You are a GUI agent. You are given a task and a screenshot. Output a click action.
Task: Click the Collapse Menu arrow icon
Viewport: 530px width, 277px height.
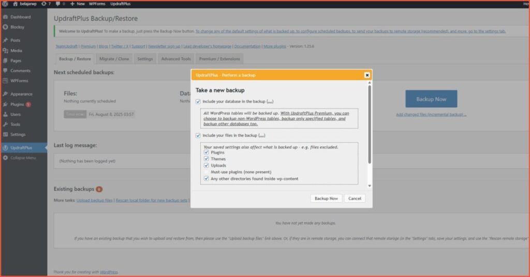pyautogui.click(x=5, y=158)
